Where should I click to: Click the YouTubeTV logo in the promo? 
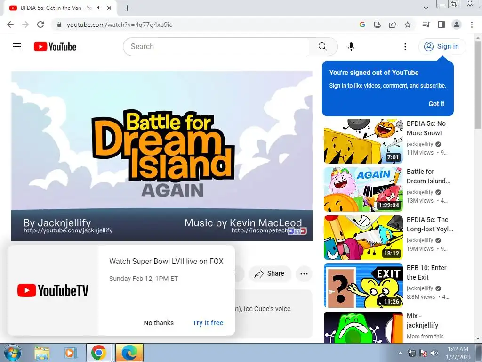pyautogui.click(x=53, y=290)
